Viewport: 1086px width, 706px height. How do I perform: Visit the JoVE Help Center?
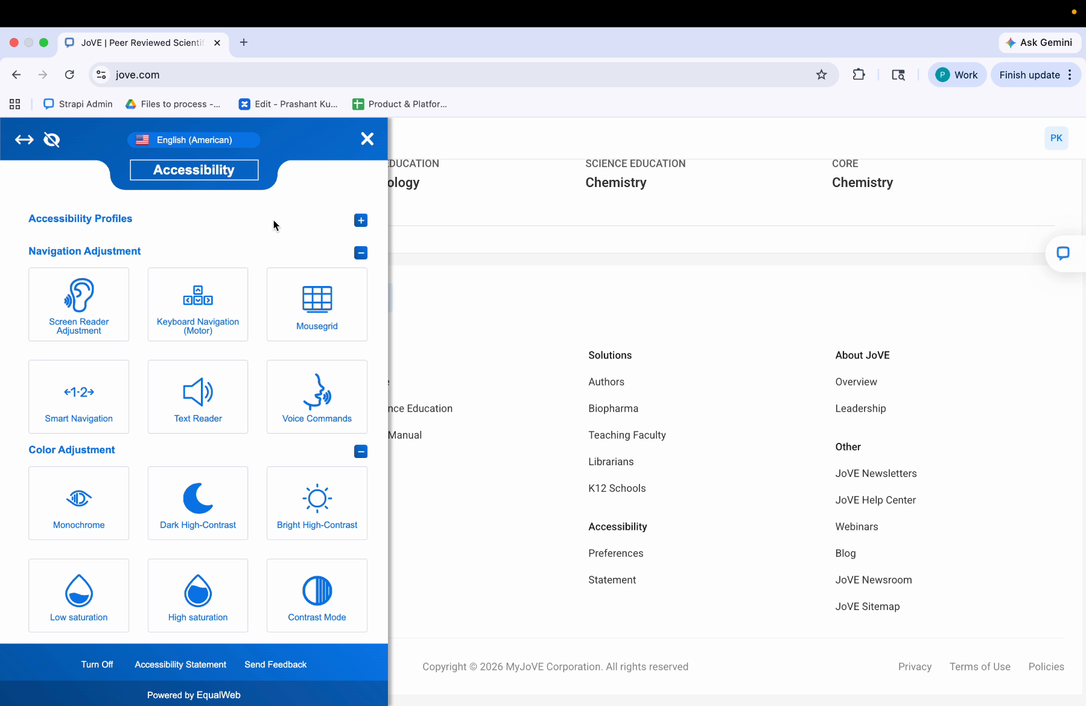(x=875, y=500)
